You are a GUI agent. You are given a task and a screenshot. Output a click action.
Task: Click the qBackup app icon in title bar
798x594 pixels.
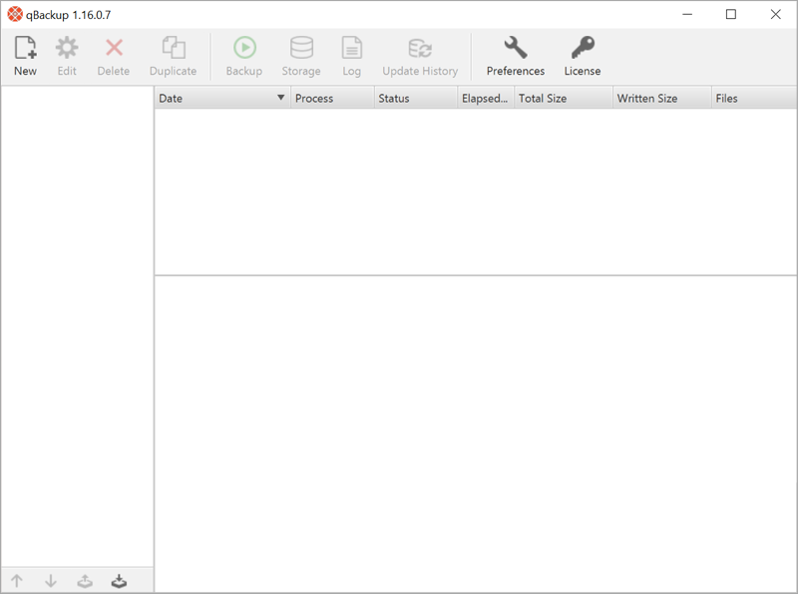[15, 14]
